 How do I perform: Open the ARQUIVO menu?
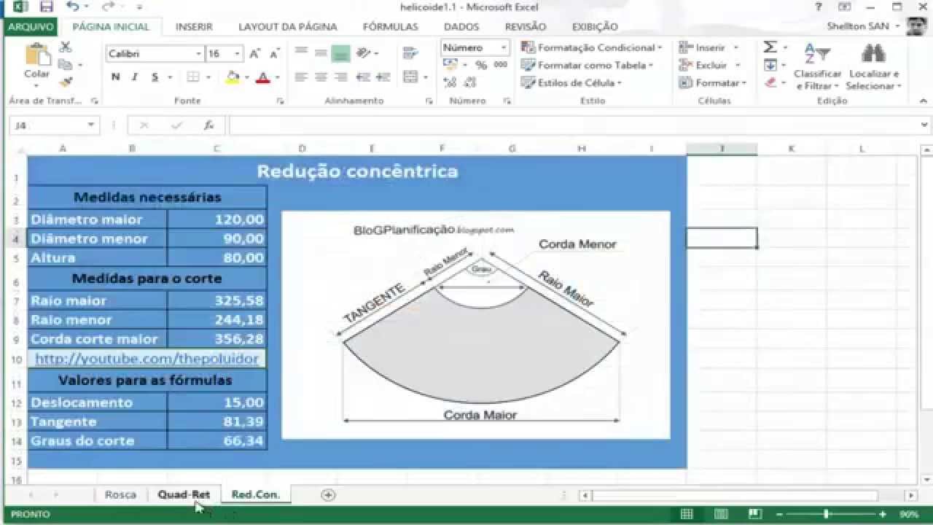31,26
